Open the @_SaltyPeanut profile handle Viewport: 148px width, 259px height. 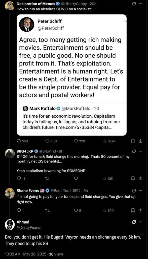pyautogui.click(x=29, y=227)
